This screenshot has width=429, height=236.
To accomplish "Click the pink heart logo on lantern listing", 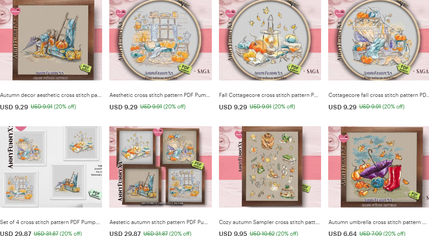I will (x=230, y=13).
